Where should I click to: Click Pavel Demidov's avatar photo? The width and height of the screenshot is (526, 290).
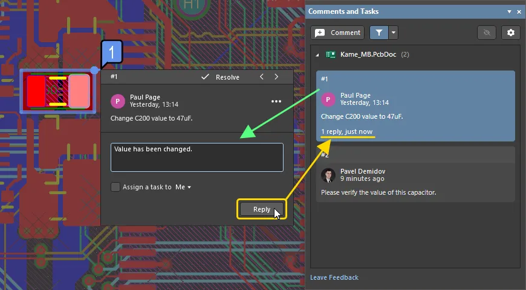point(328,175)
